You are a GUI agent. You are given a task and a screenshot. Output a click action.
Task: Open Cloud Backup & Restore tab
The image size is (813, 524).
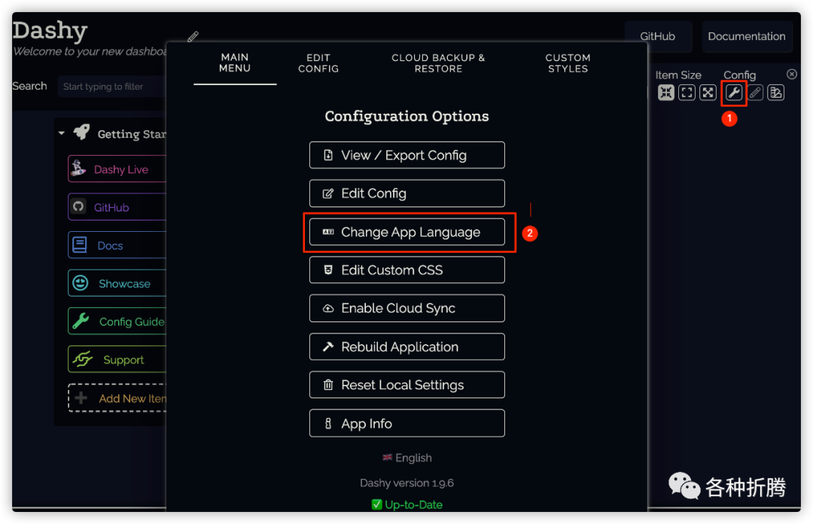pyautogui.click(x=438, y=63)
